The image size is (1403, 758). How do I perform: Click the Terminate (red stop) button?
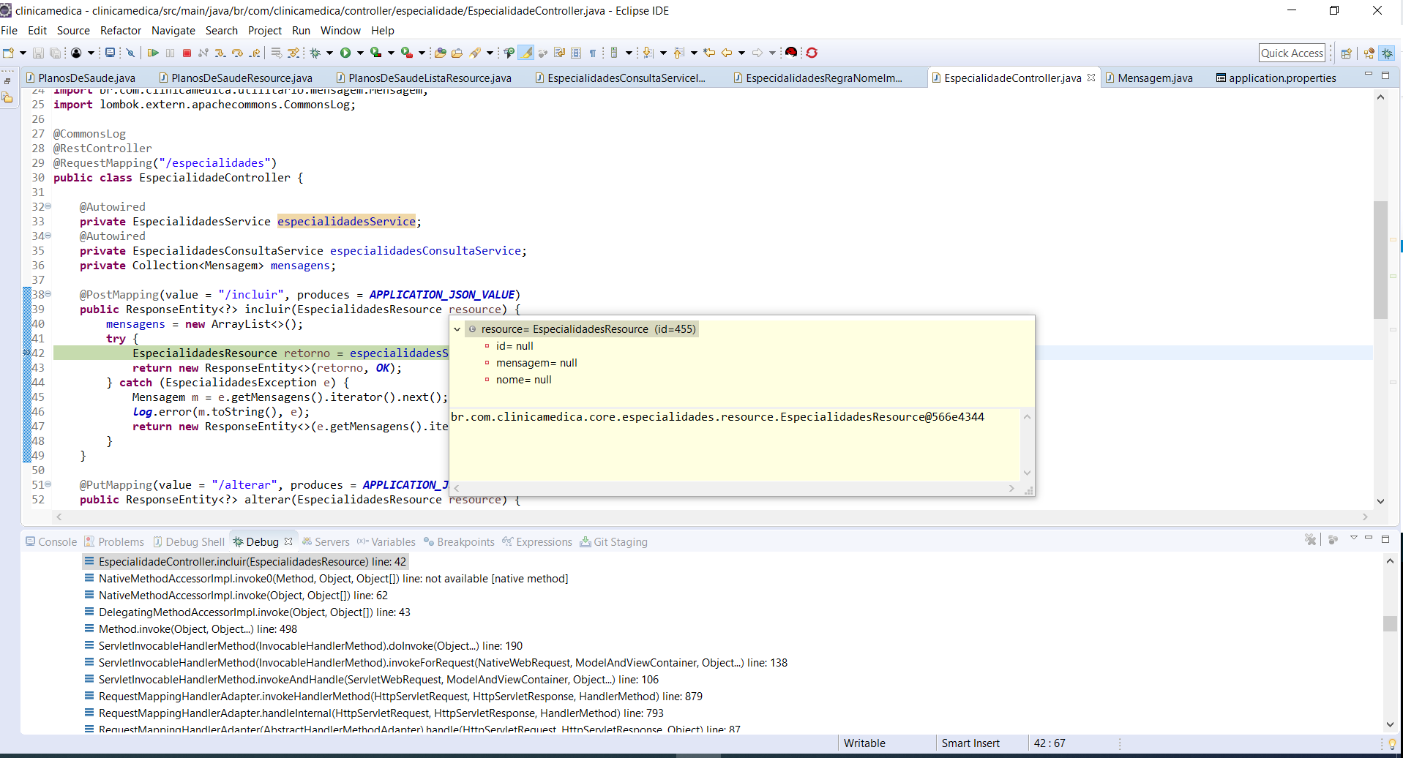[187, 53]
